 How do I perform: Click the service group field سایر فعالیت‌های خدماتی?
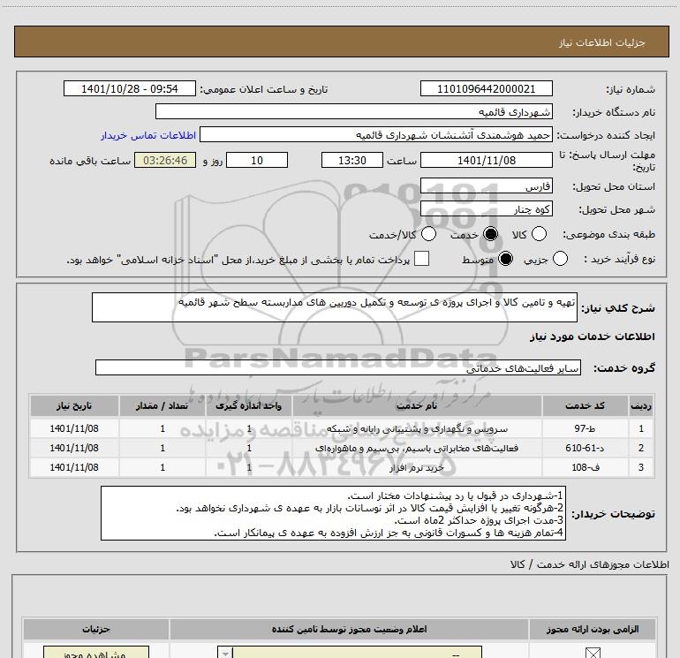(x=338, y=367)
